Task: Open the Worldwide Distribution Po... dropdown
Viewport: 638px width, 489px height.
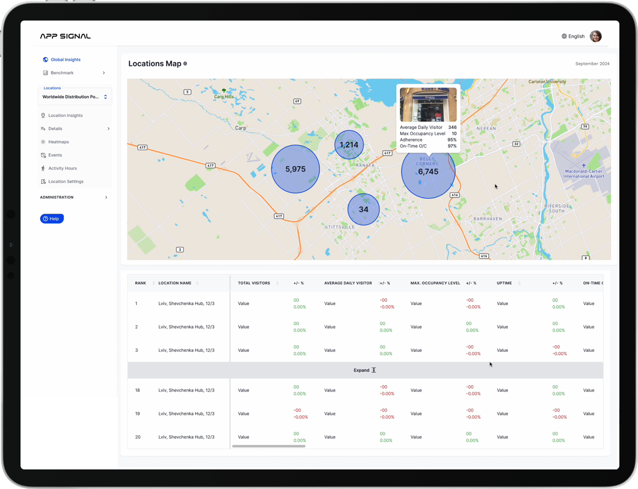Action: 74,96
